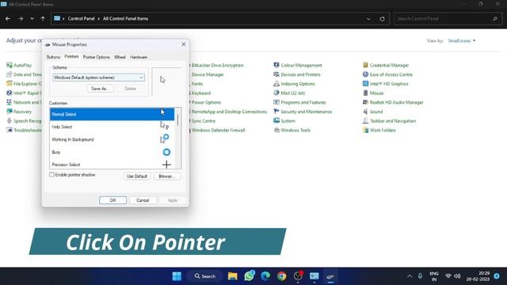
Task: Close the Mouse Properties dialog
Action: coord(184,44)
